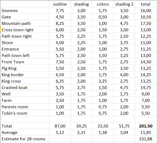Select Path town left shading 2 value 3,25
The image size is (157, 143).
pos(124,55)
